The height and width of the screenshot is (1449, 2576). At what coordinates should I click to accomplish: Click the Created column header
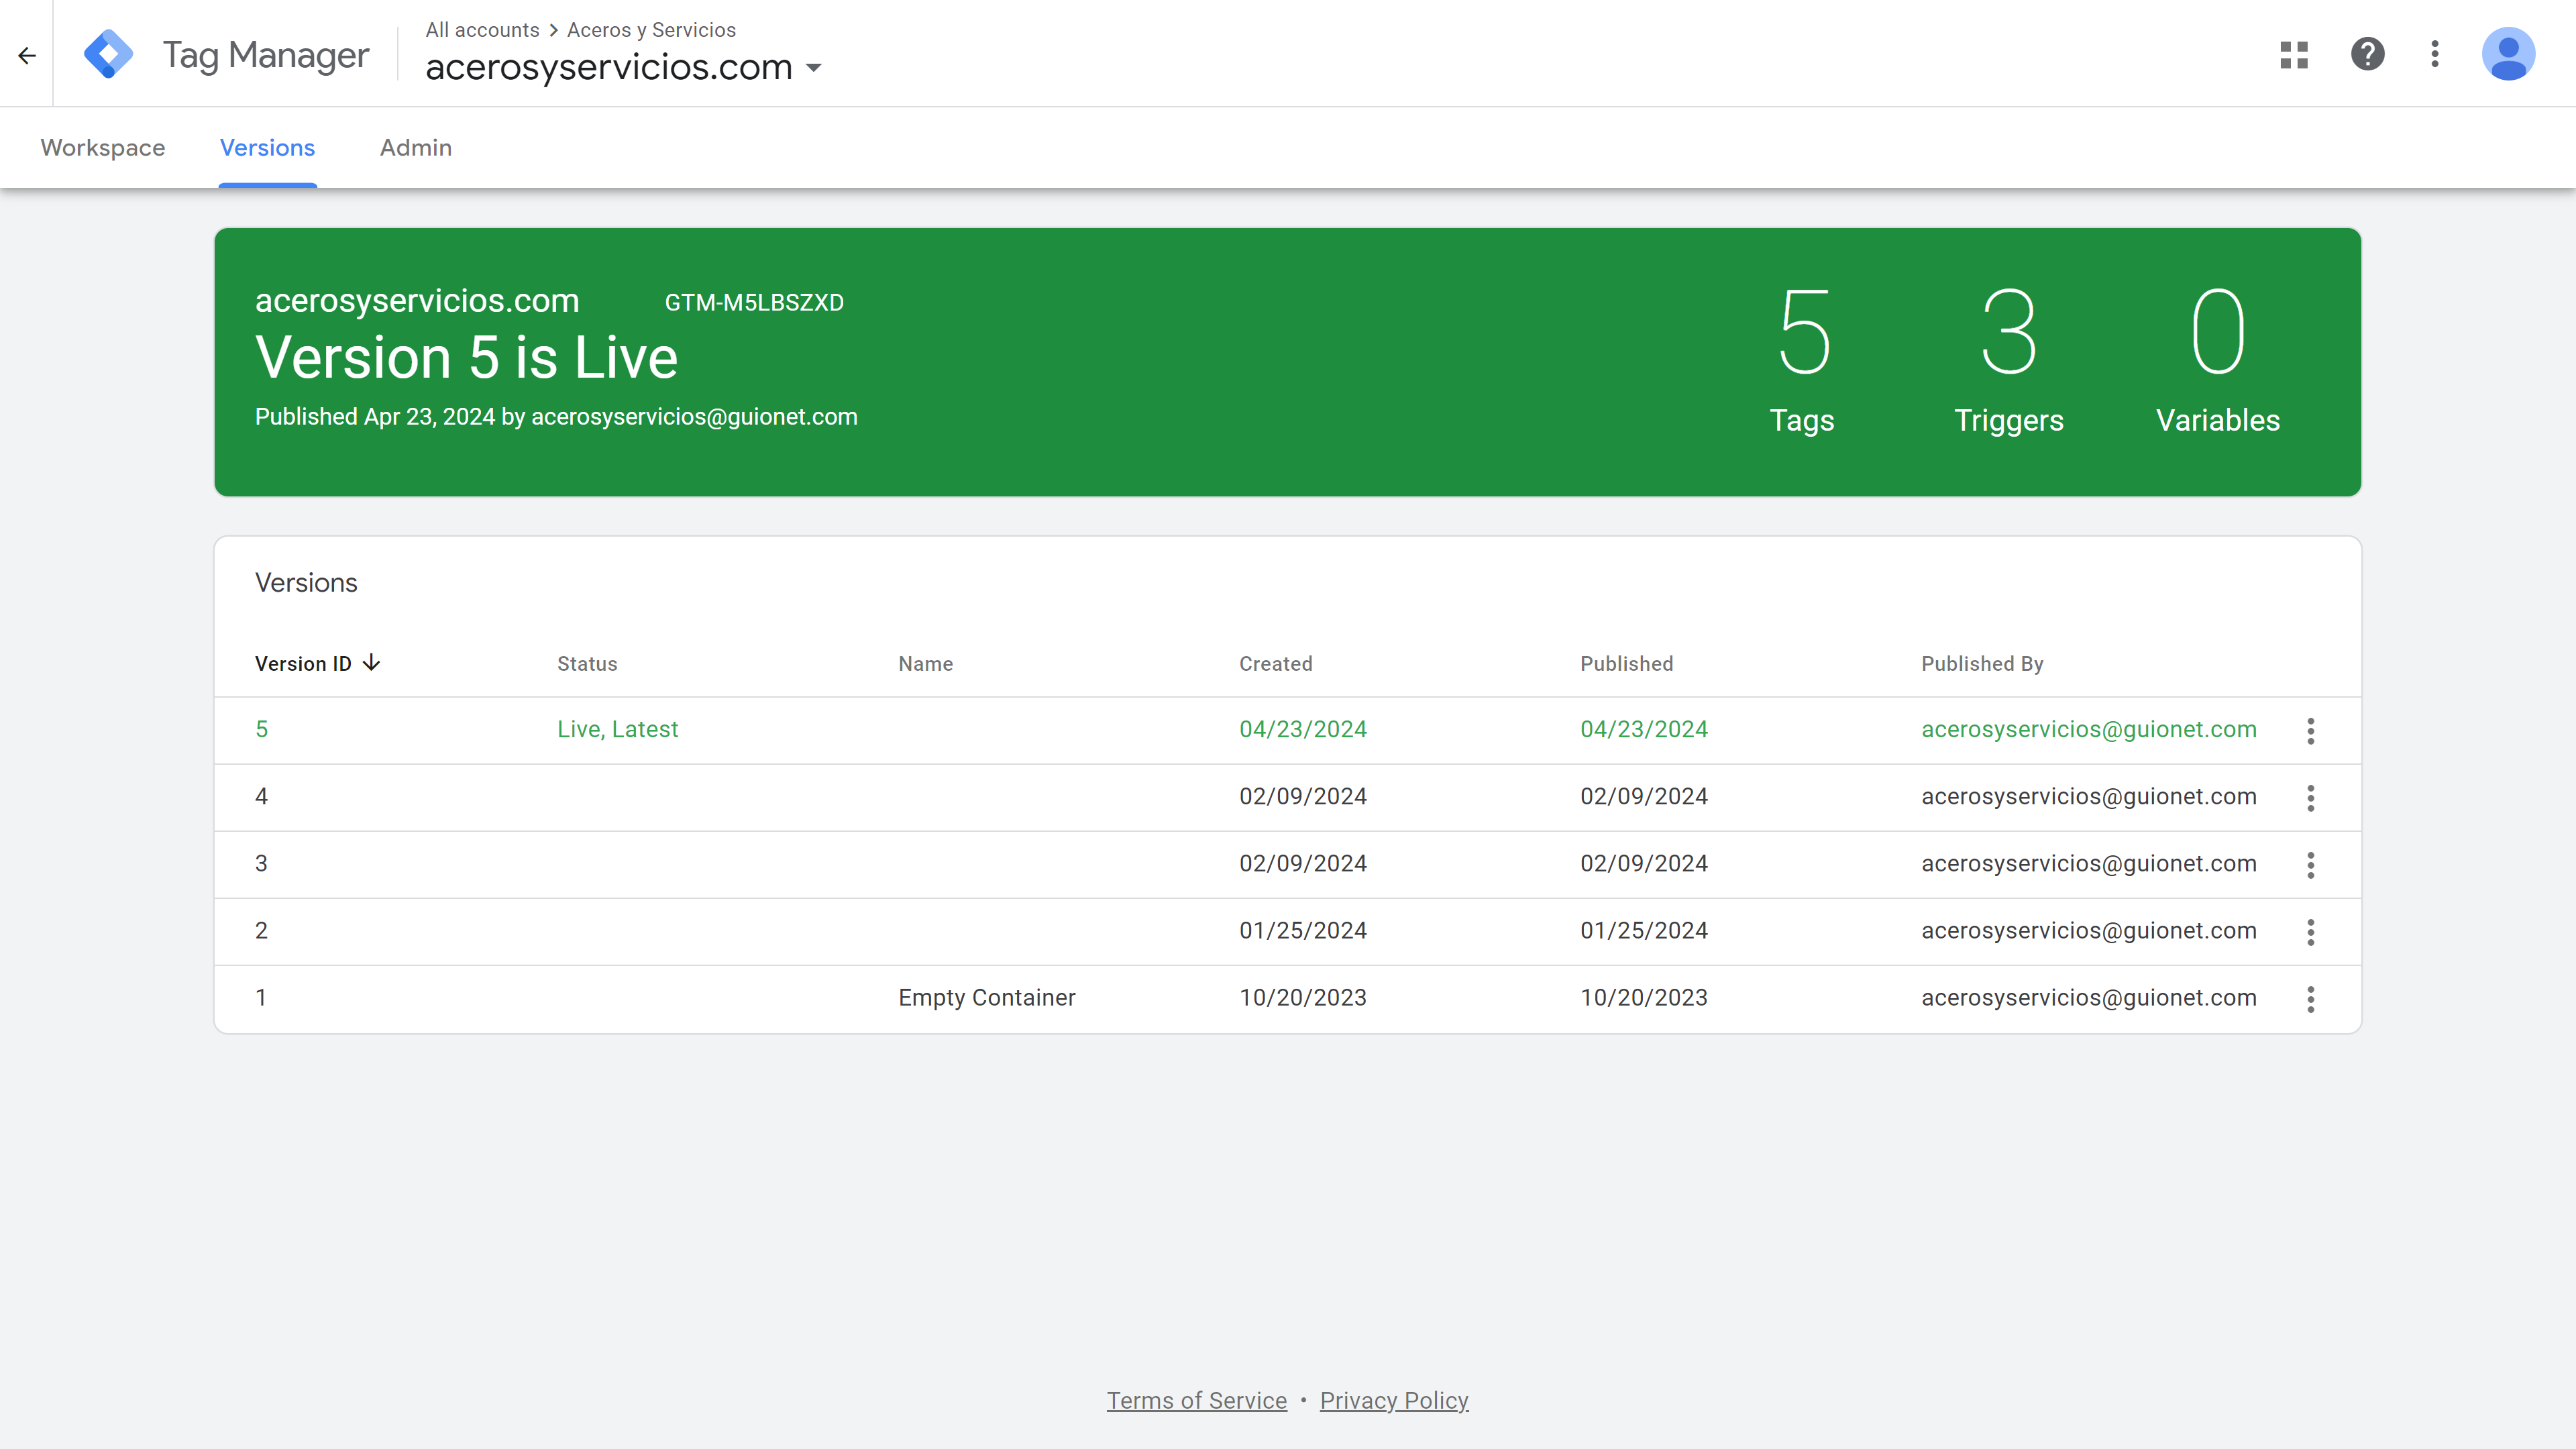click(x=1275, y=663)
